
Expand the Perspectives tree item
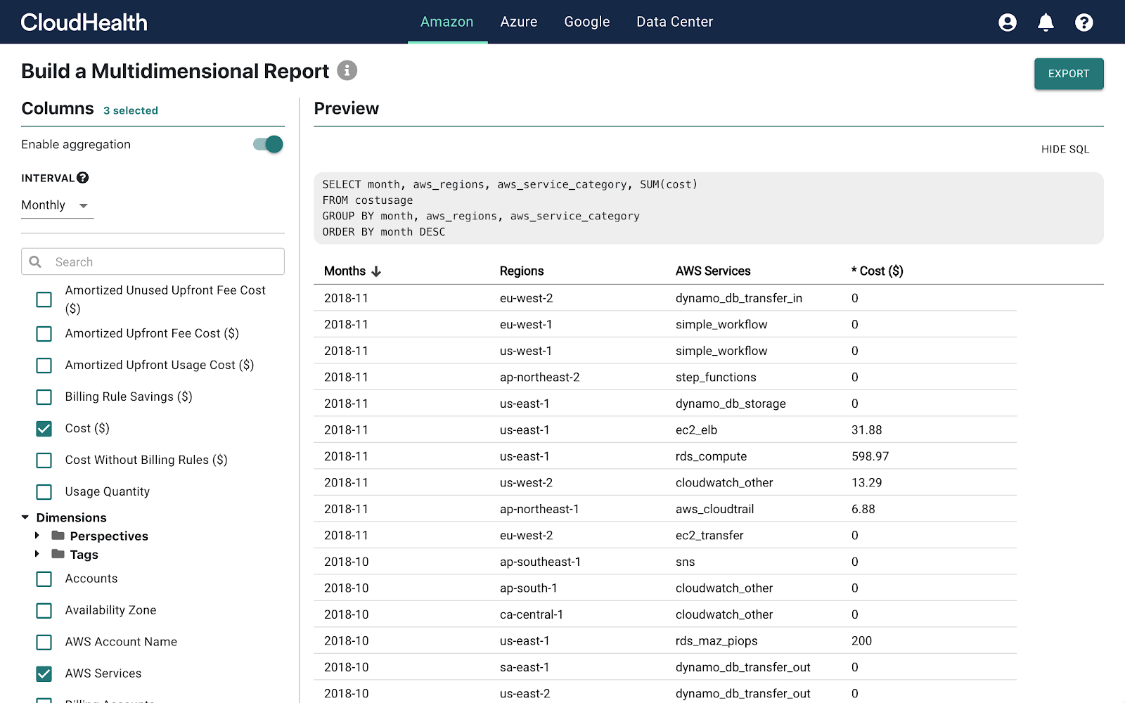click(x=38, y=535)
